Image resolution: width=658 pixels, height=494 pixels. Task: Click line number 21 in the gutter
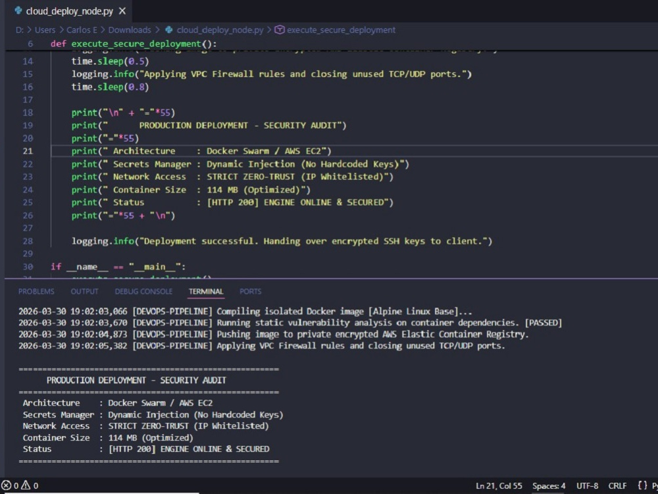[x=28, y=151]
